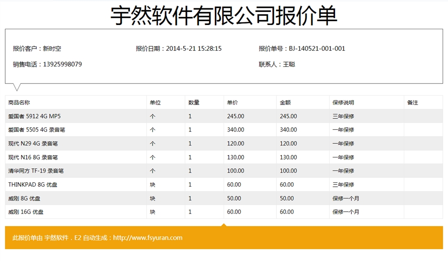This screenshot has width=448, height=261.
Task: Click the 保修说明 column header
Action: [x=343, y=103]
